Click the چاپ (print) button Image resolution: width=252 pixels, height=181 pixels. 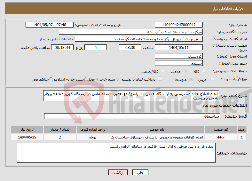coord(140,172)
